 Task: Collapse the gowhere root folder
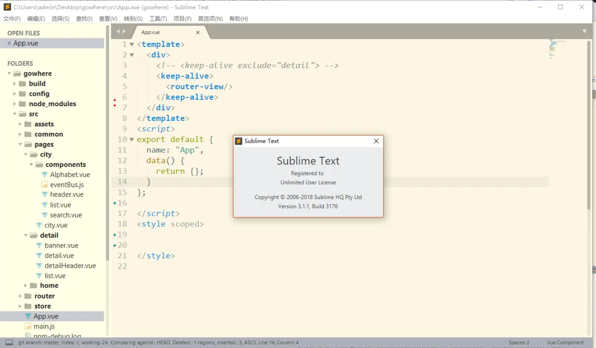9,74
